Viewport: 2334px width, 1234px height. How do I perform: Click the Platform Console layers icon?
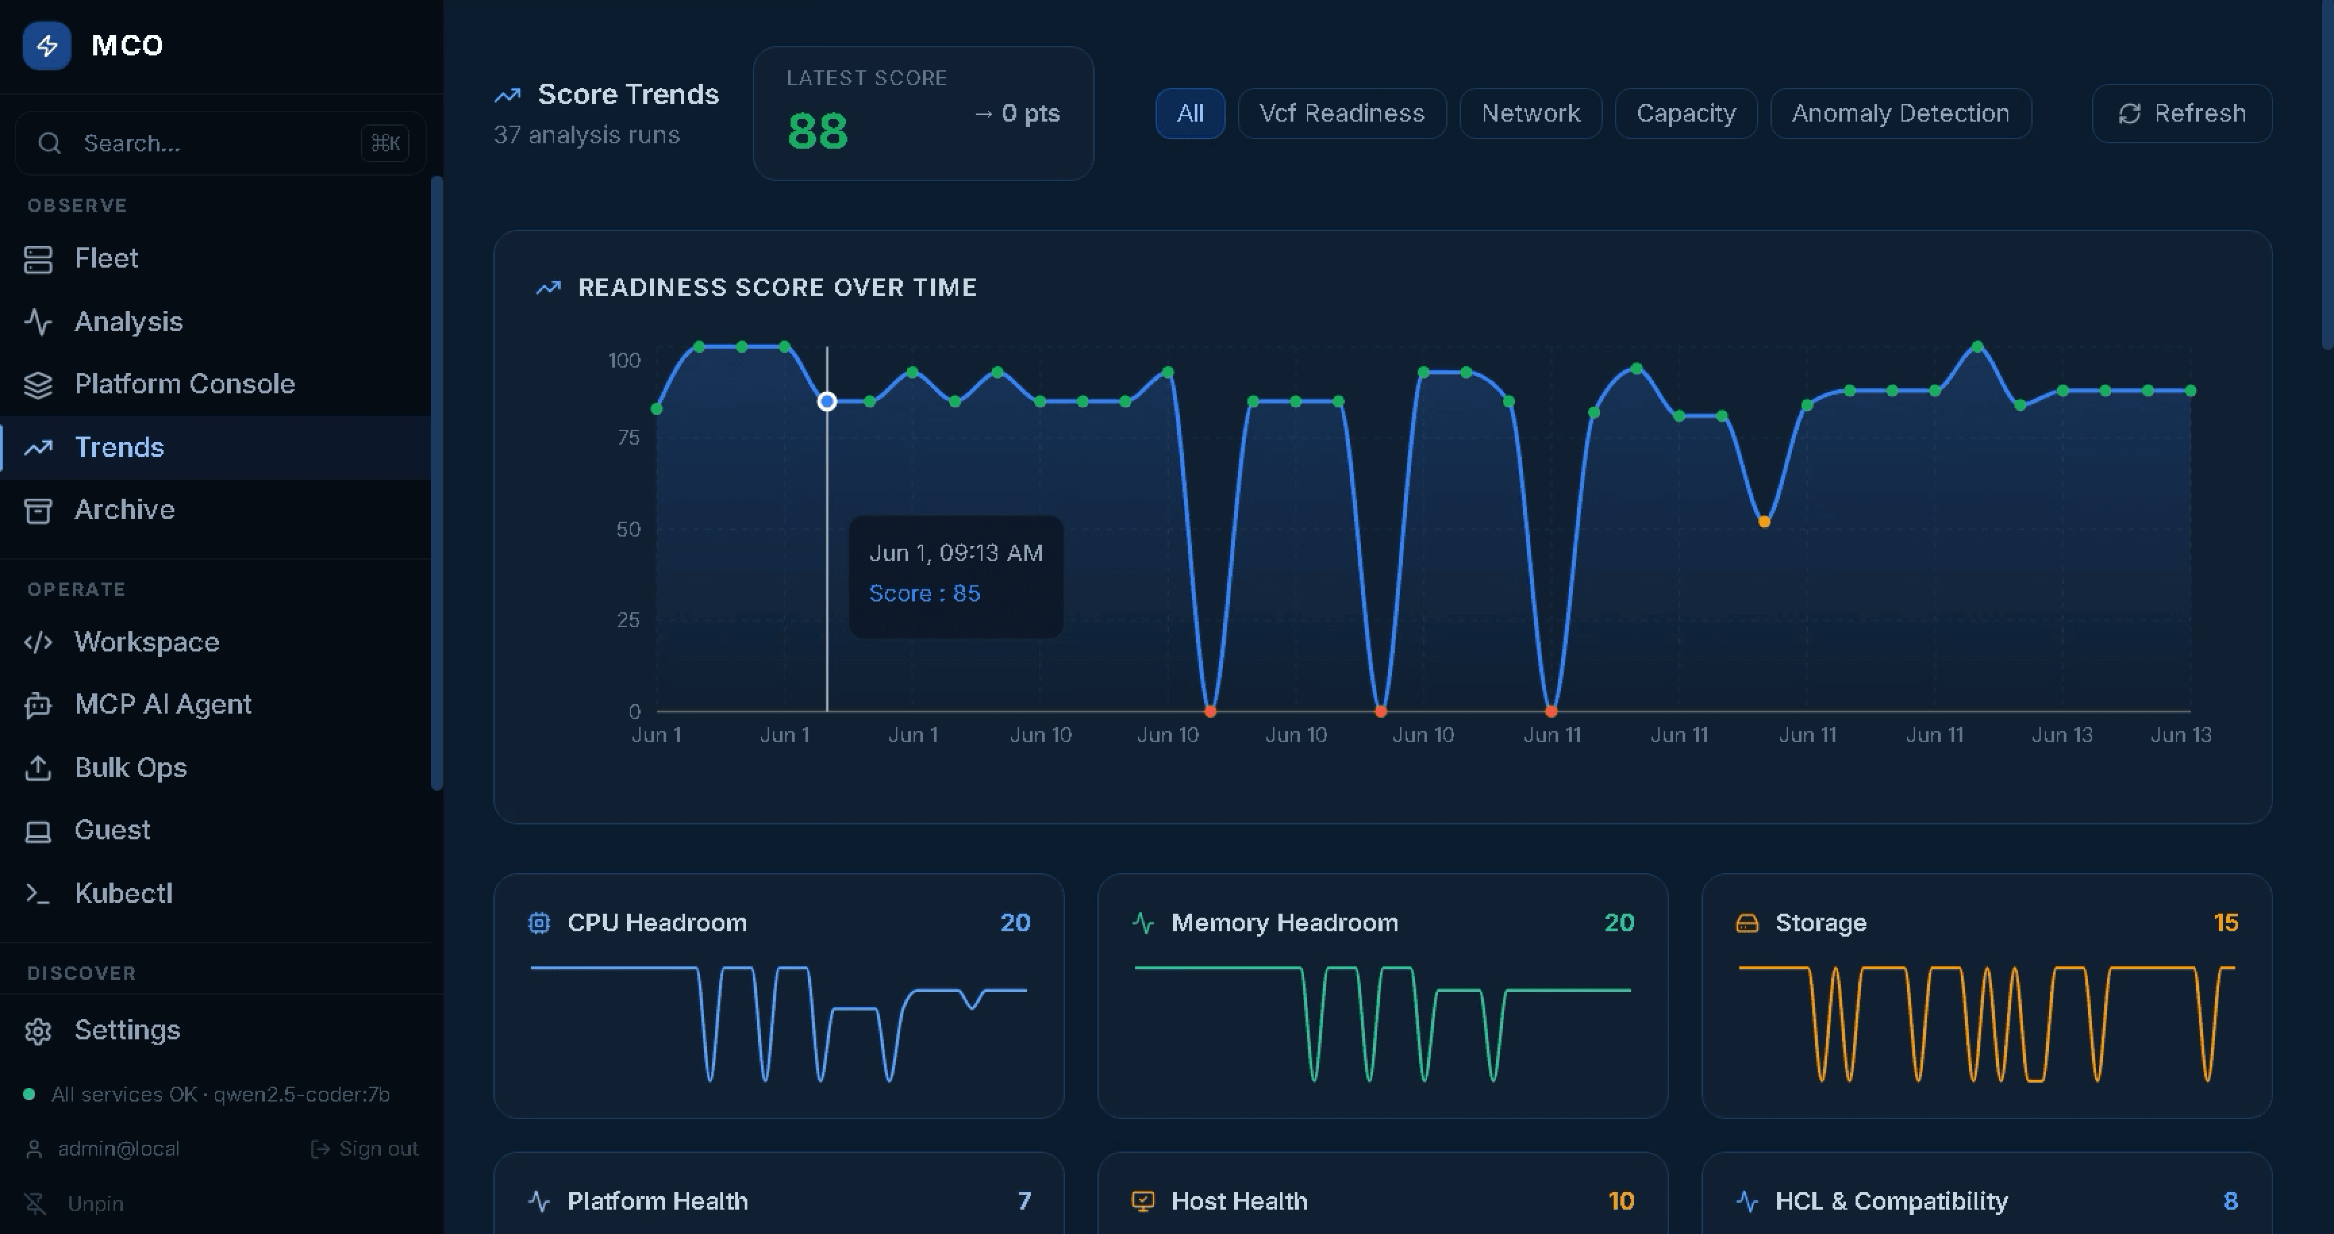point(38,384)
